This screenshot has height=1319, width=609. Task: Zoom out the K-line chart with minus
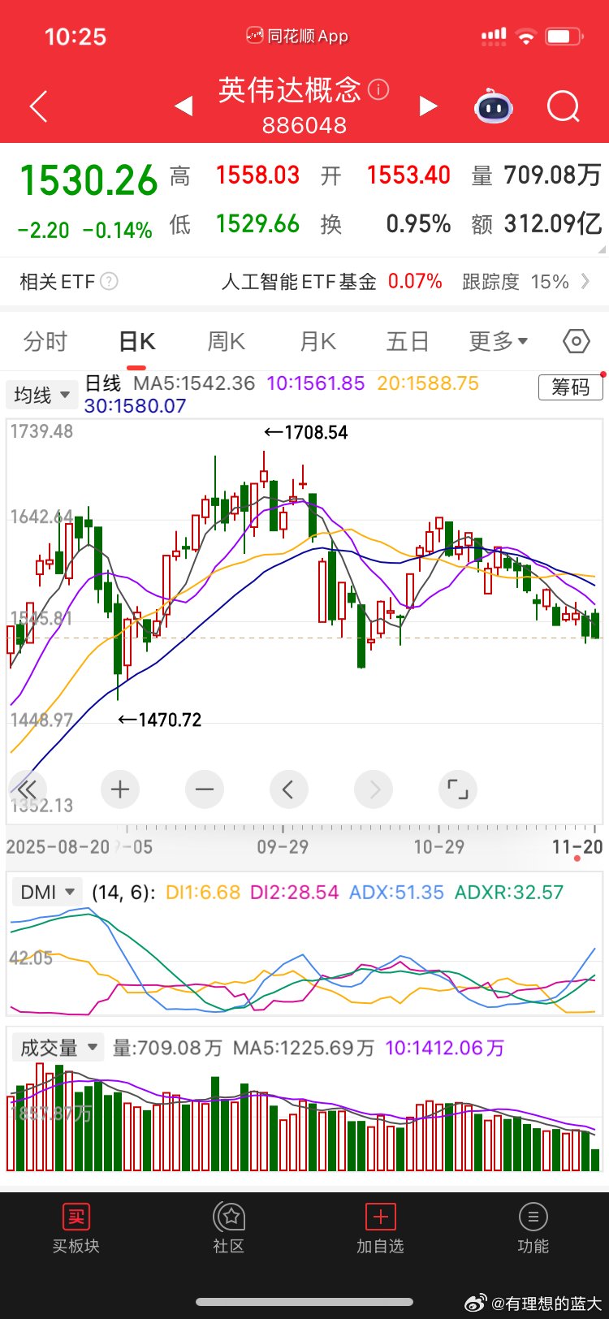coord(205,789)
